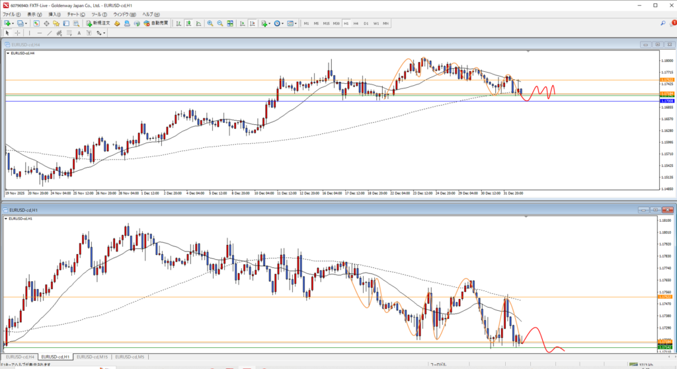This screenshot has height=369, width=677.
Task: Select the trendline drawing tool
Action: coord(50,32)
